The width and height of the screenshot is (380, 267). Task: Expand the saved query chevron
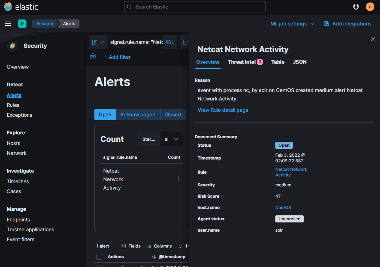[x=102, y=42]
